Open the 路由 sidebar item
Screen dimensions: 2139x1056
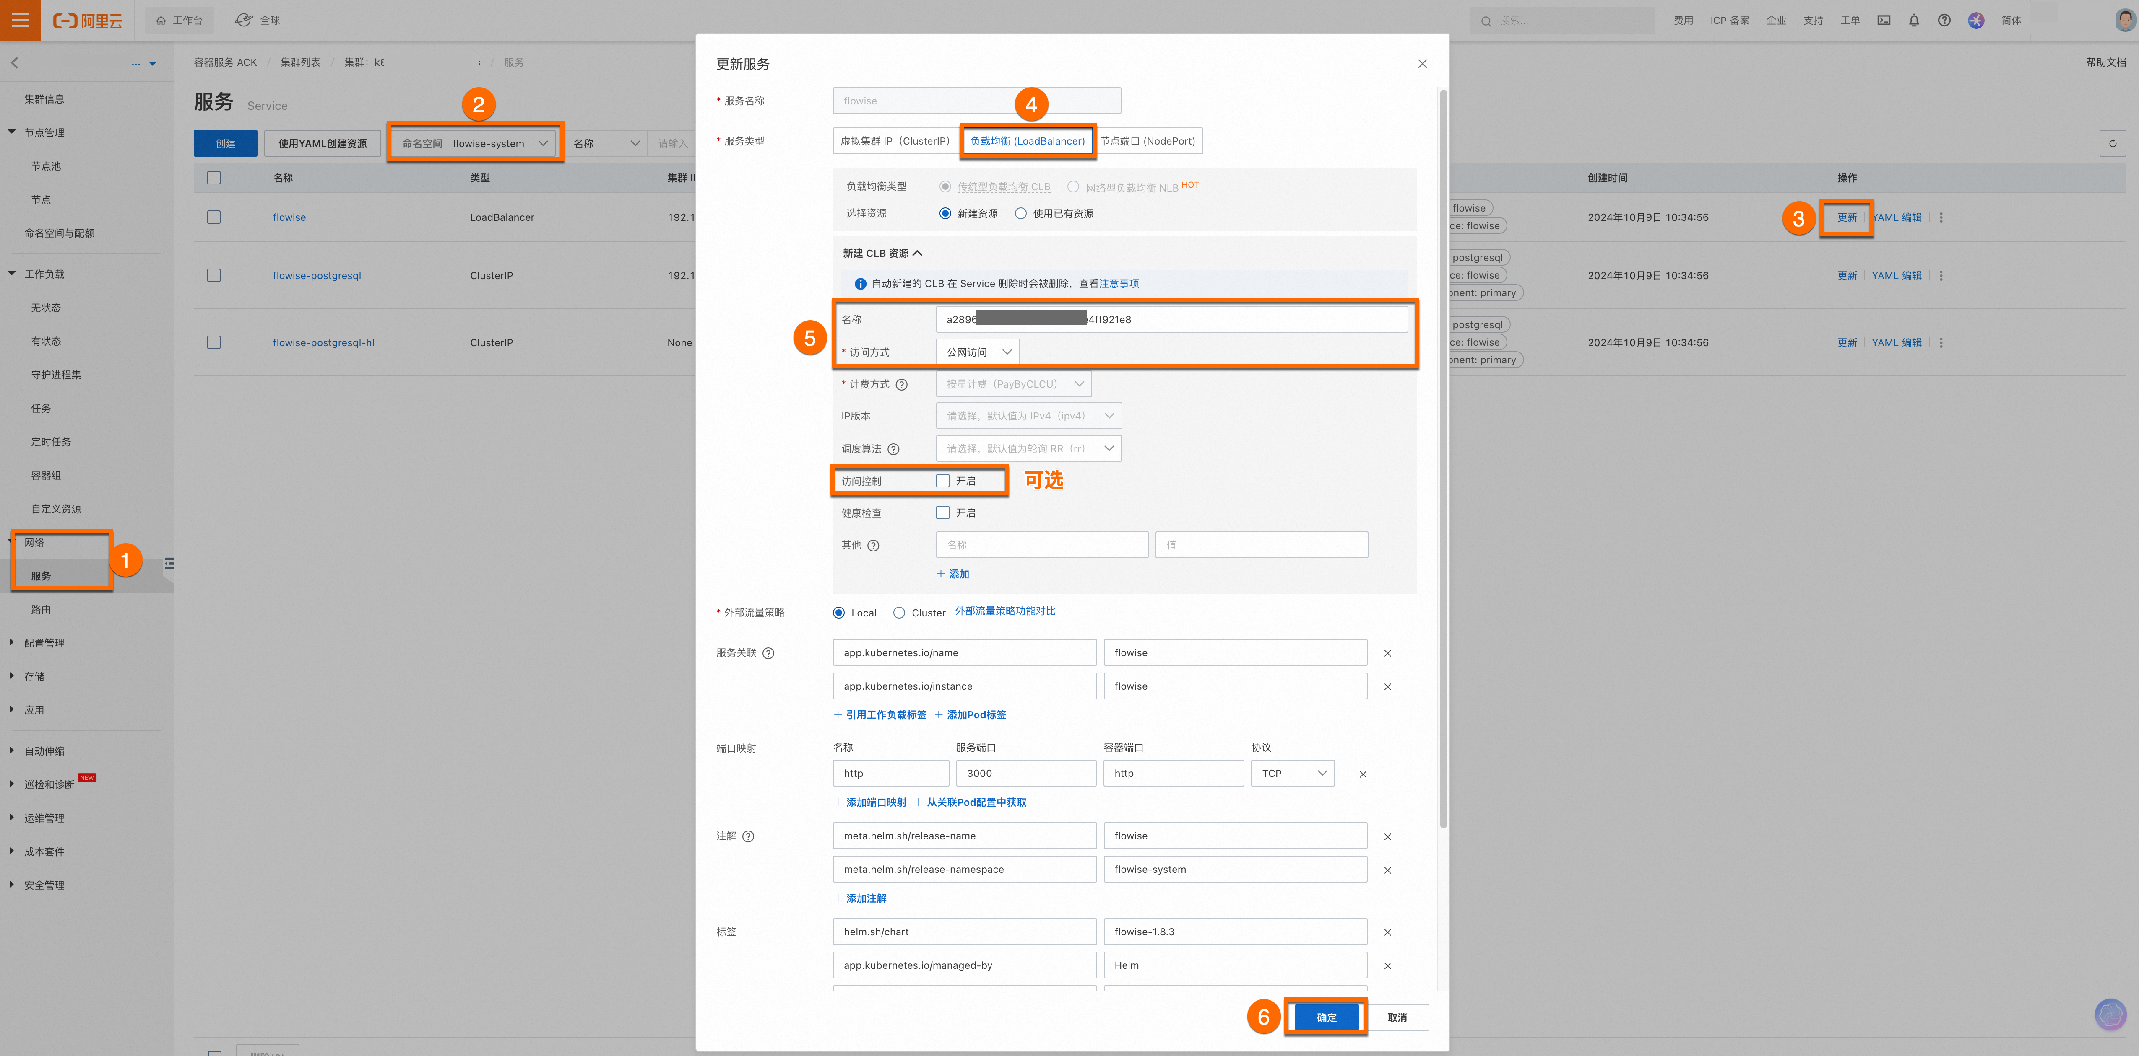(x=41, y=609)
